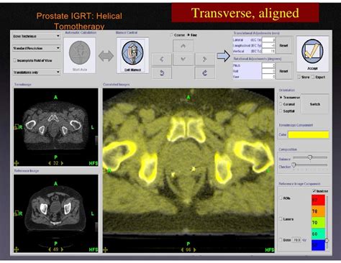
Task: Click the Roll rotation input field
Action: pos(268,71)
